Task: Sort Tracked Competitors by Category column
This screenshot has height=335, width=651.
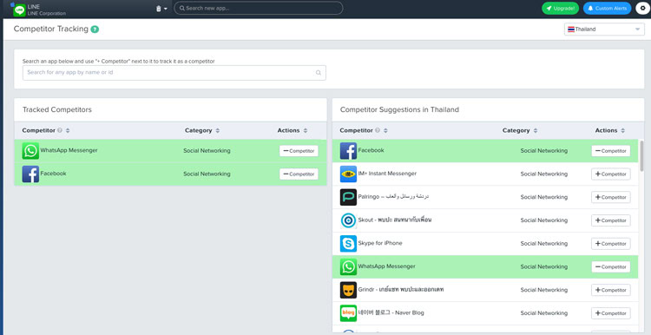Action: tap(218, 131)
